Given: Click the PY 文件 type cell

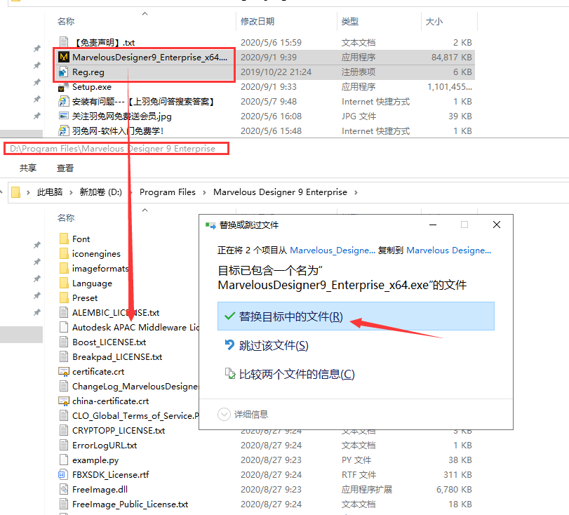Looking at the screenshot, I should click(356, 460).
